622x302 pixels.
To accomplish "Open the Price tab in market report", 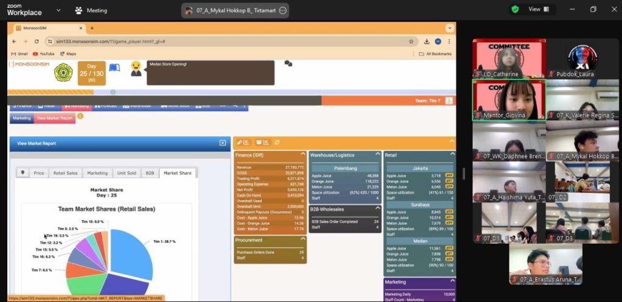I will pyautogui.click(x=39, y=173).
